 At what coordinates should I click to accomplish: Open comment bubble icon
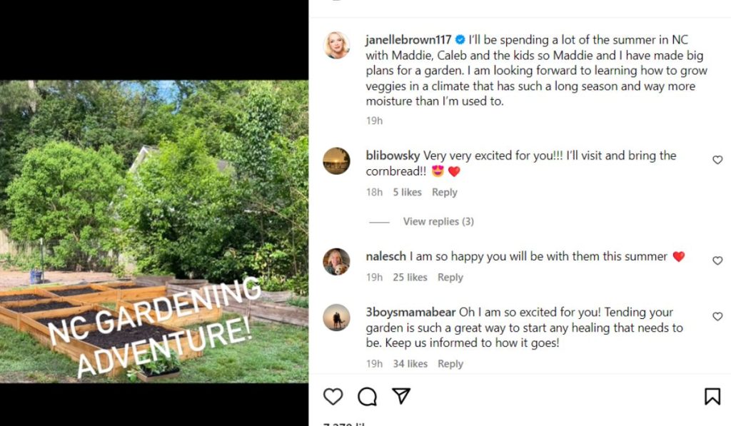pyautogui.click(x=367, y=397)
